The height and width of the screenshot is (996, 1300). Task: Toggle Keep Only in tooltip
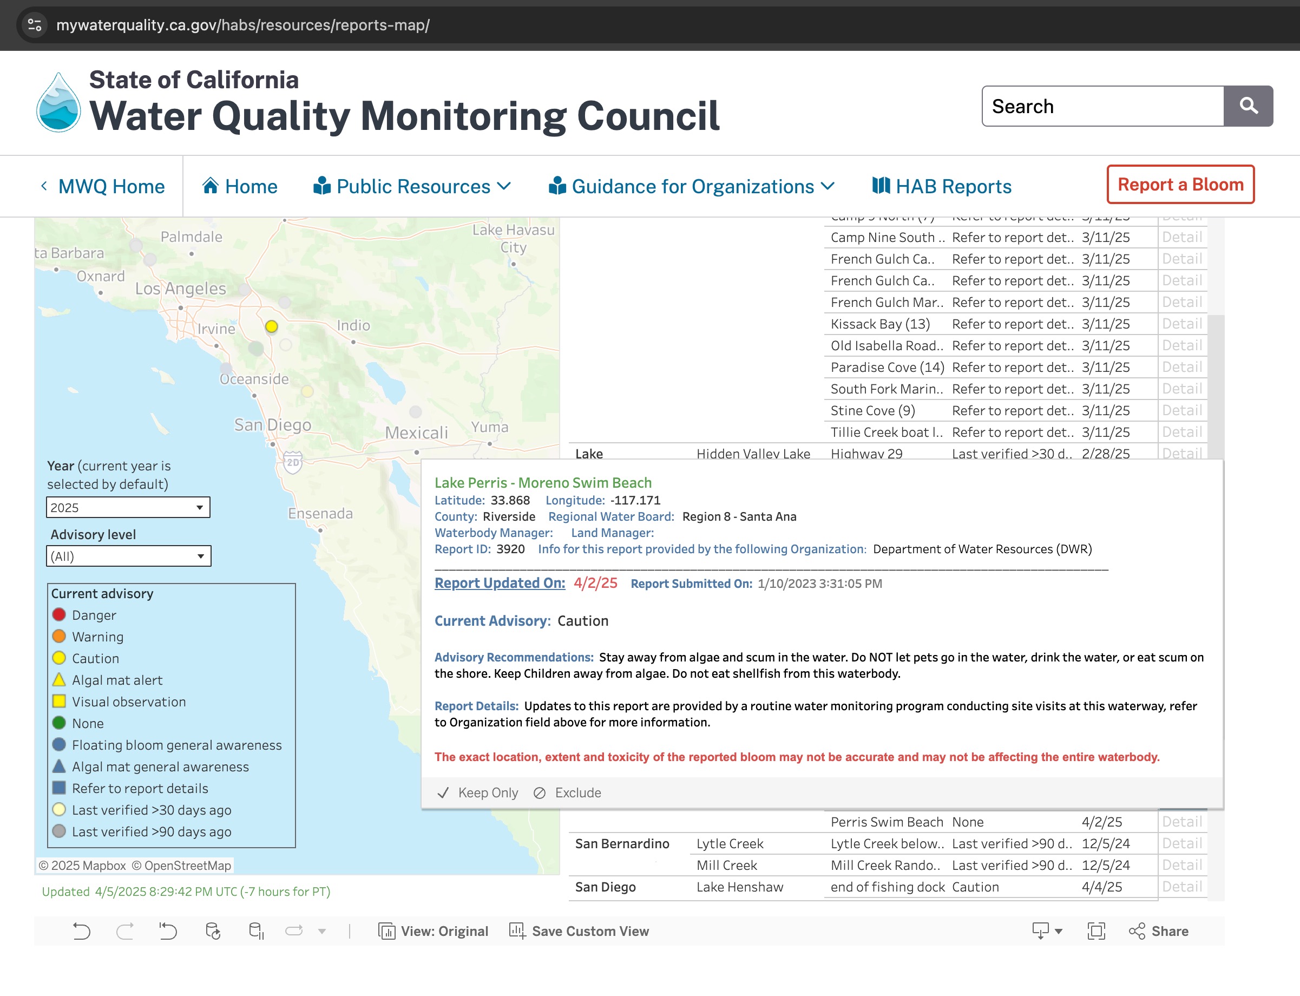pos(477,793)
